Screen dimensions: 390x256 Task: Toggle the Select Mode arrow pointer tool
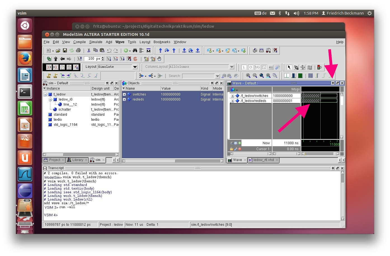[x=289, y=67]
